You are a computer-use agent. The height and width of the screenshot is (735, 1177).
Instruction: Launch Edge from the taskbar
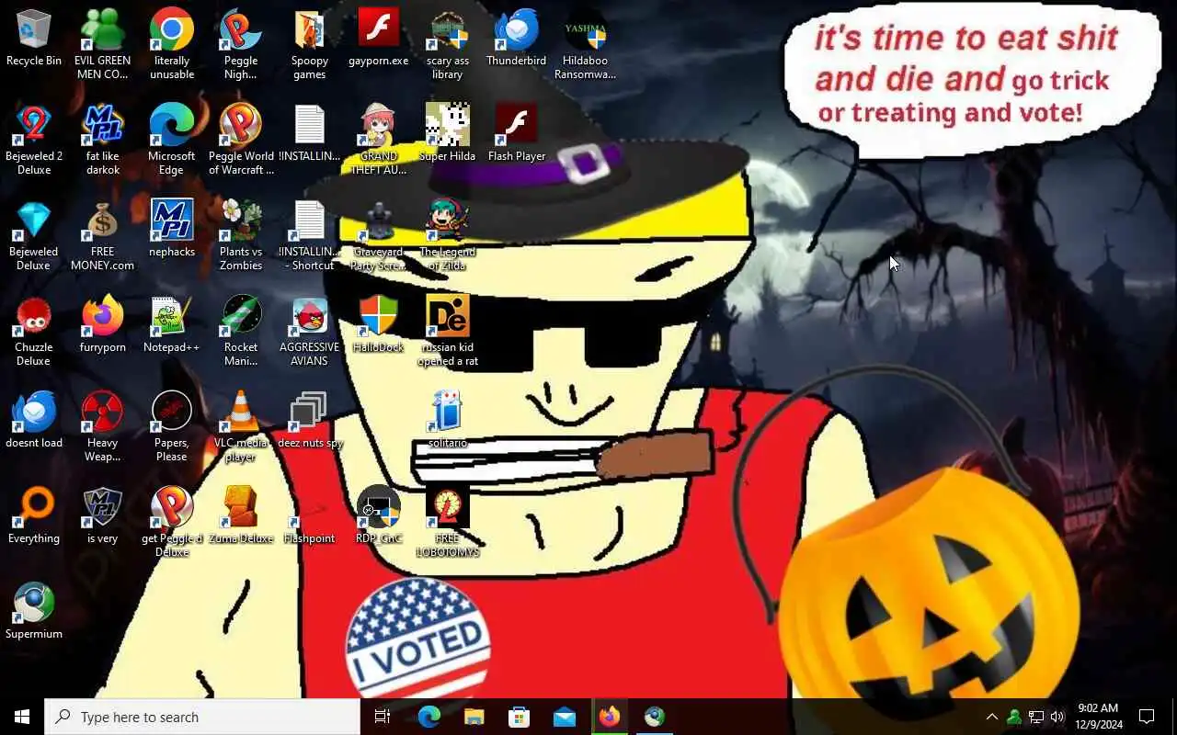point(429,717)
